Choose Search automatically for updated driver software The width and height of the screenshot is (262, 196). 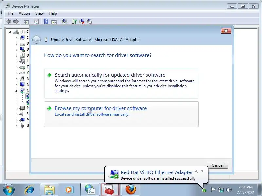(x=121, y=83)
